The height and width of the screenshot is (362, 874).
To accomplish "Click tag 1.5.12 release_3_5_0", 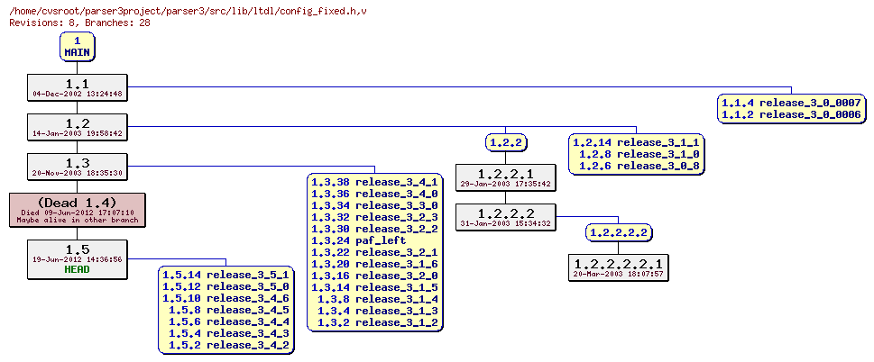I will [x=225, y=286].
